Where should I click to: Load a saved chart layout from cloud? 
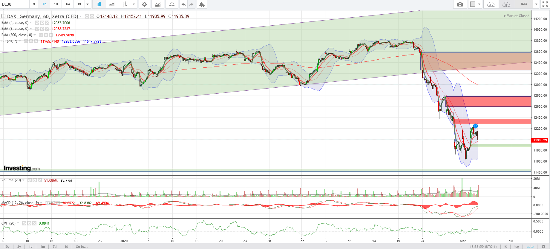491,4
